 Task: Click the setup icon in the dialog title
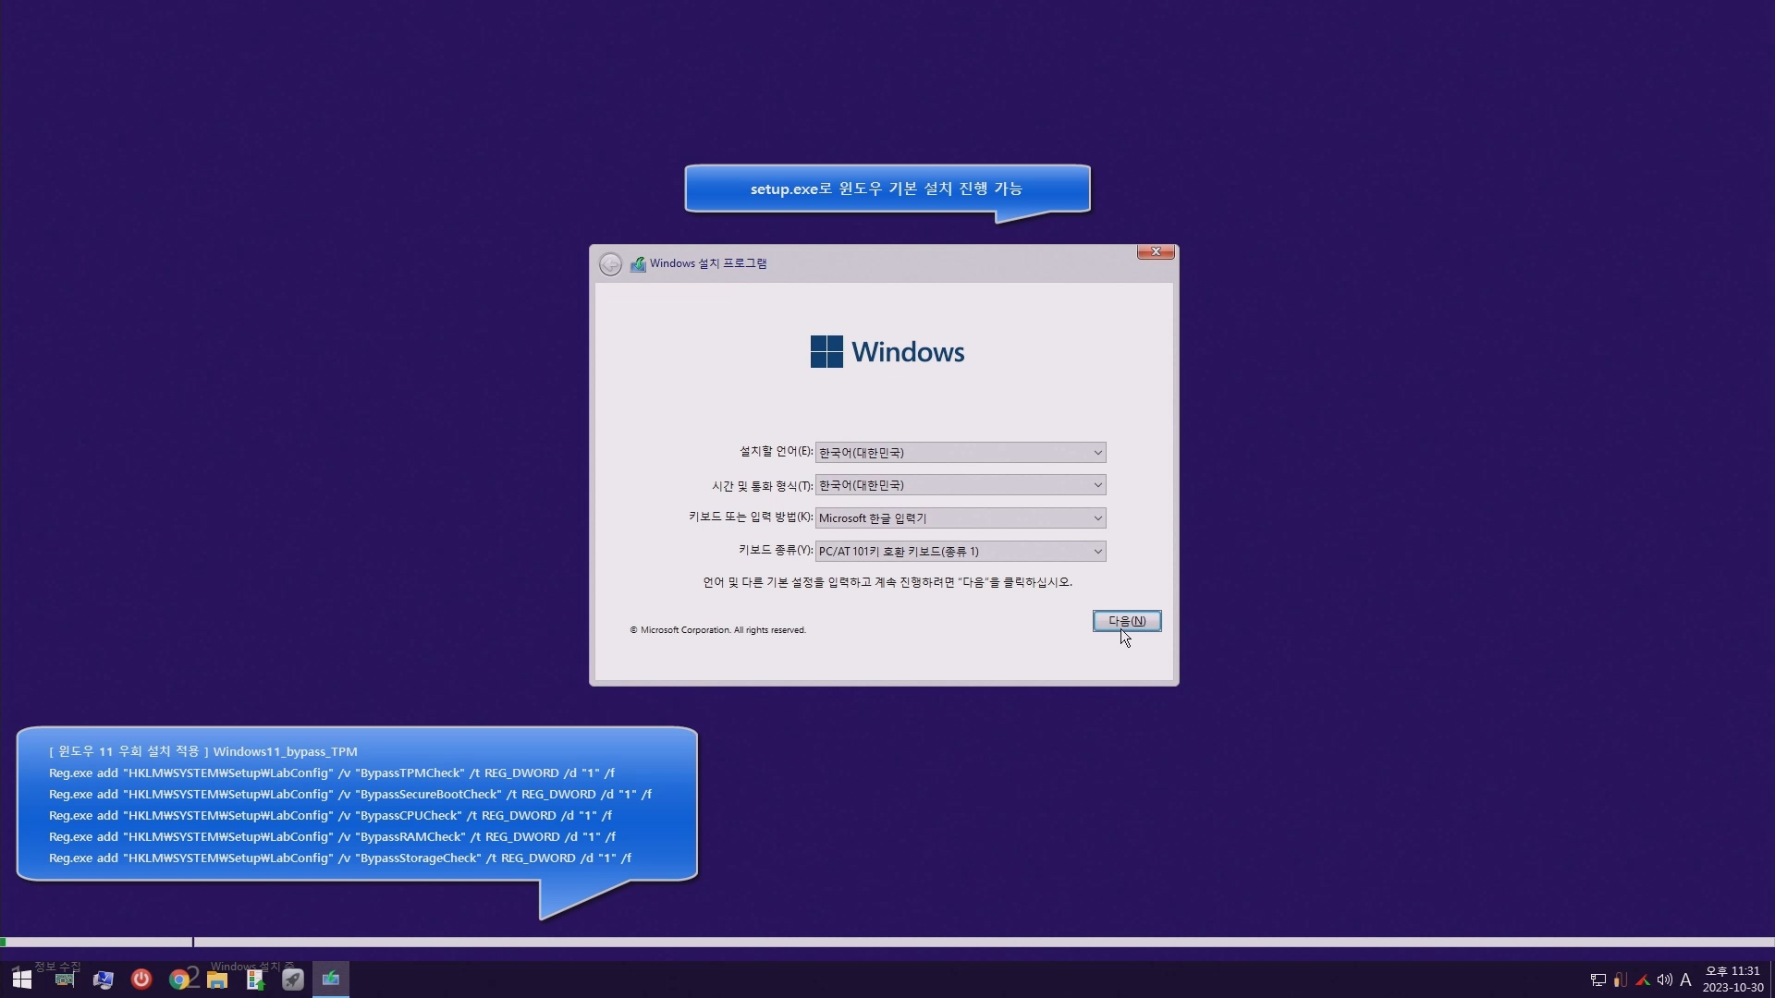638,264
